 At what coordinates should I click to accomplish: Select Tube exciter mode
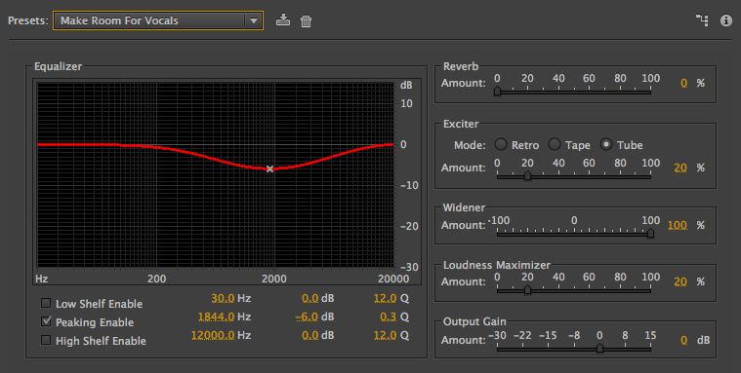(x=606, y=144)
